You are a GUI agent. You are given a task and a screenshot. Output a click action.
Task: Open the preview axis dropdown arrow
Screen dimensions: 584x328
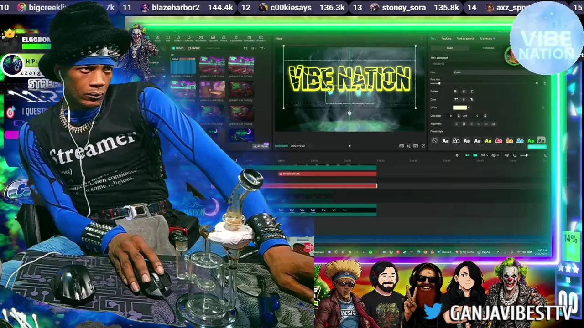498,155
